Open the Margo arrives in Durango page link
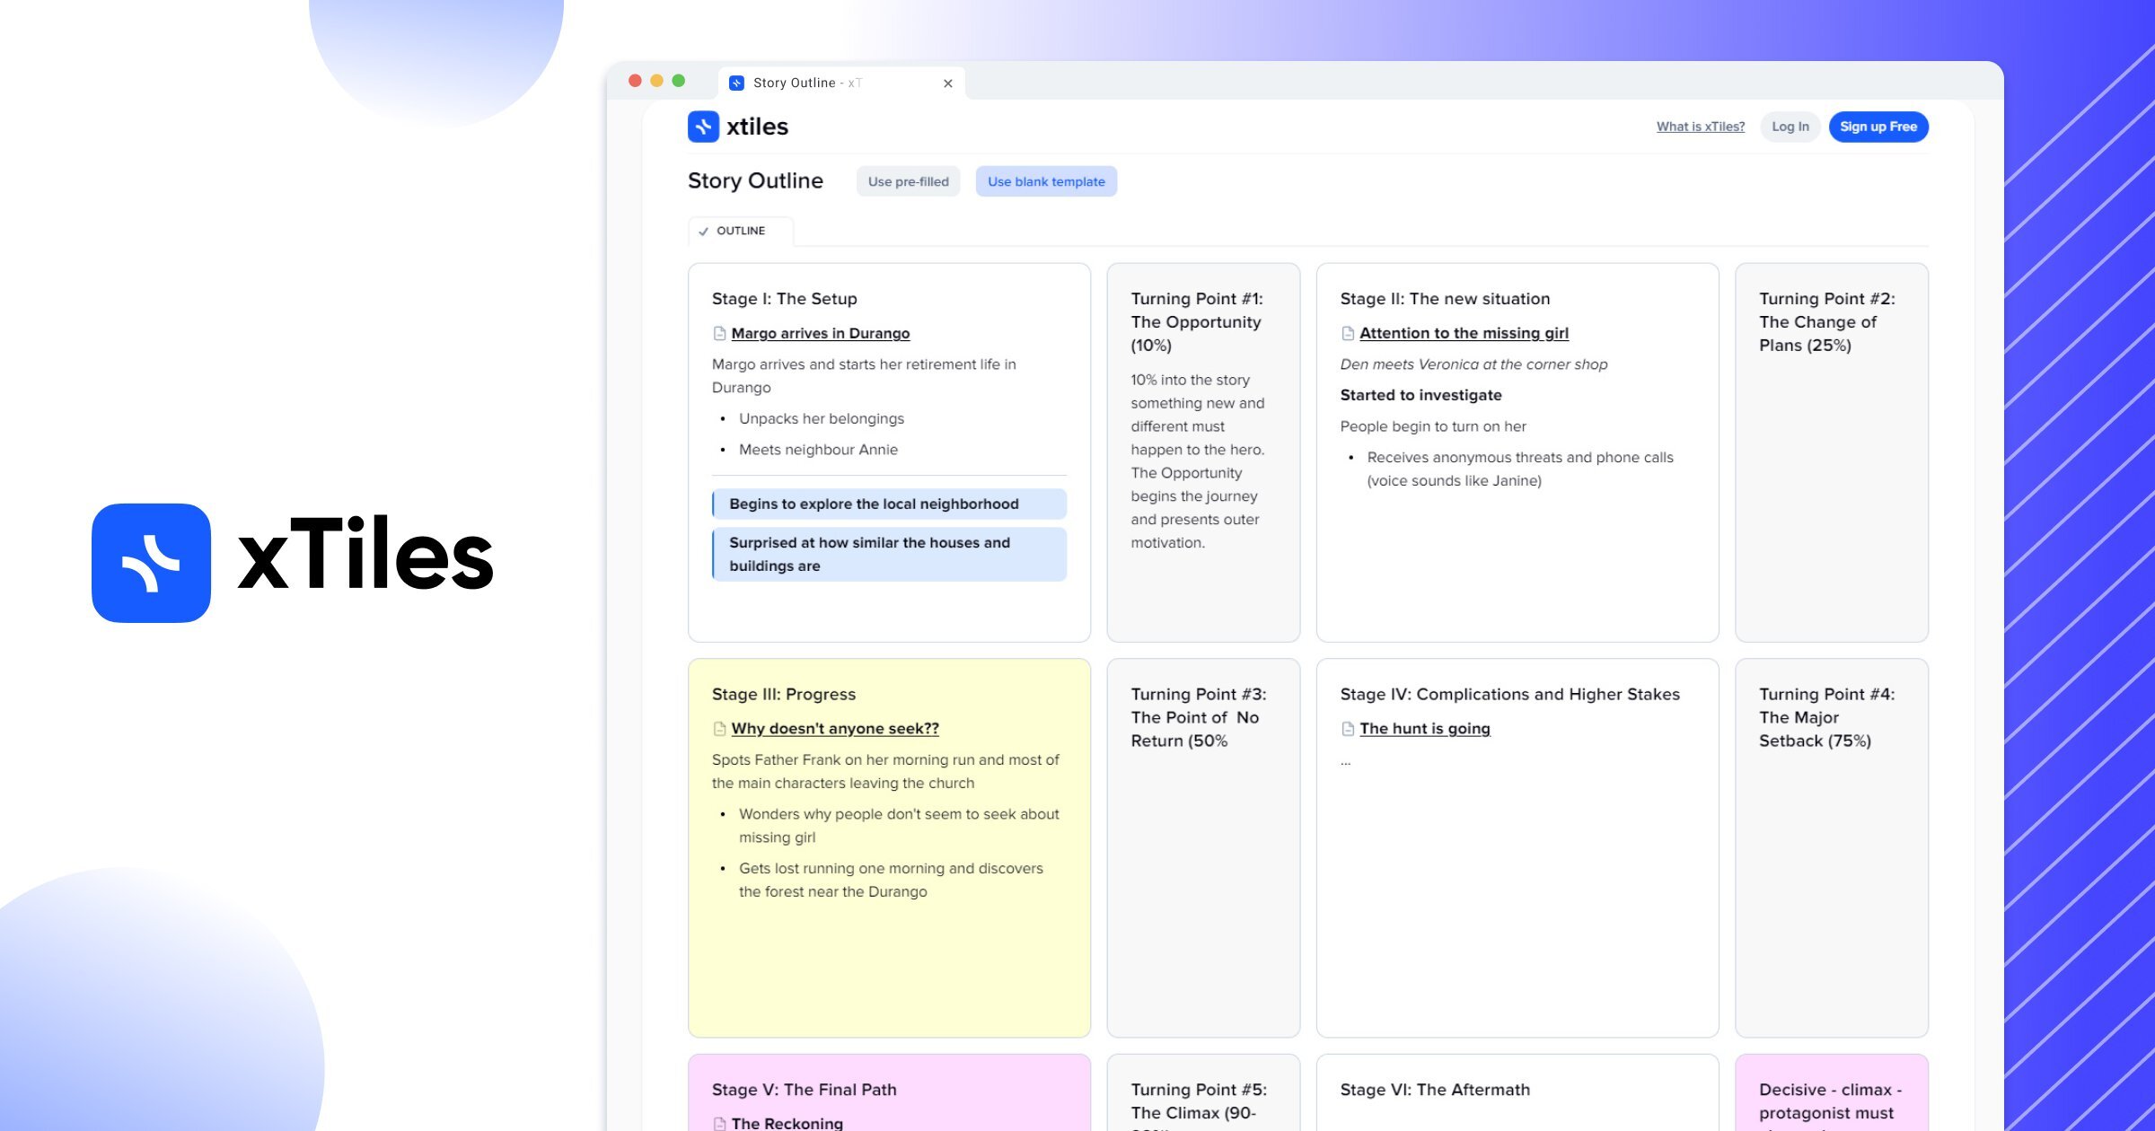2155x1131 pixels. click(821, 334)
